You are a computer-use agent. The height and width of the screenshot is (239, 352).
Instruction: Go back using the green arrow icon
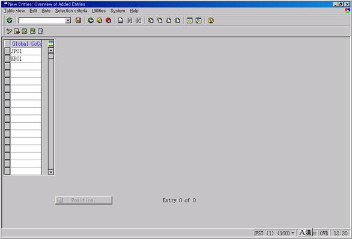(91, 20)
